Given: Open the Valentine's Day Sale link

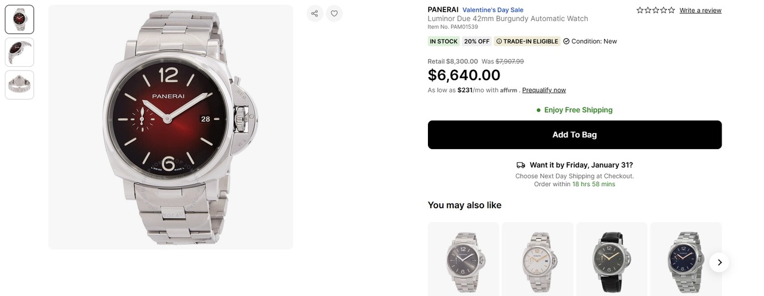Looking at the screenshot, I should click(x=492, y=10).
